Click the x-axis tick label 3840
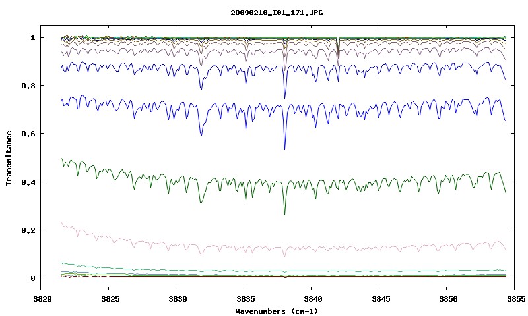 (x=313, y=299)
